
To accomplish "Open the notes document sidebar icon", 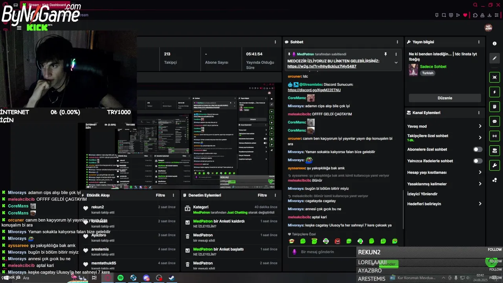I will [x=494, y=107].
